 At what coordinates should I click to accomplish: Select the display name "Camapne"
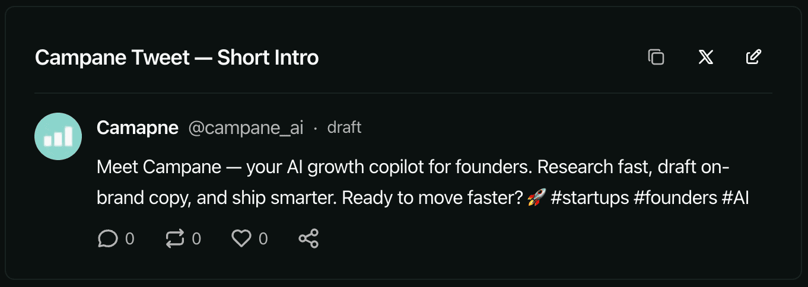coord(138,127)
